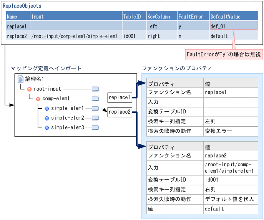Click the Name column header in ReplaceObjects
Image resolution: width=264 pixels, height=220 pixels.
18,17
